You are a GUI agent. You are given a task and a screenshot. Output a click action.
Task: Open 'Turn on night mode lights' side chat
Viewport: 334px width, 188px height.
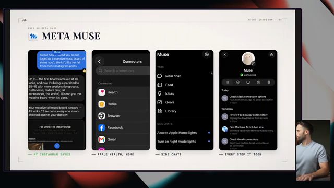click(x=176, y=142)
